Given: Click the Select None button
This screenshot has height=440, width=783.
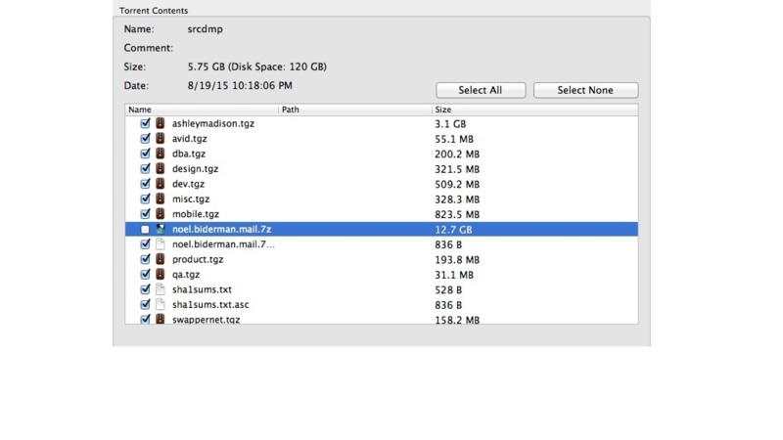Looking at the screenshot, I should point(585,90).
